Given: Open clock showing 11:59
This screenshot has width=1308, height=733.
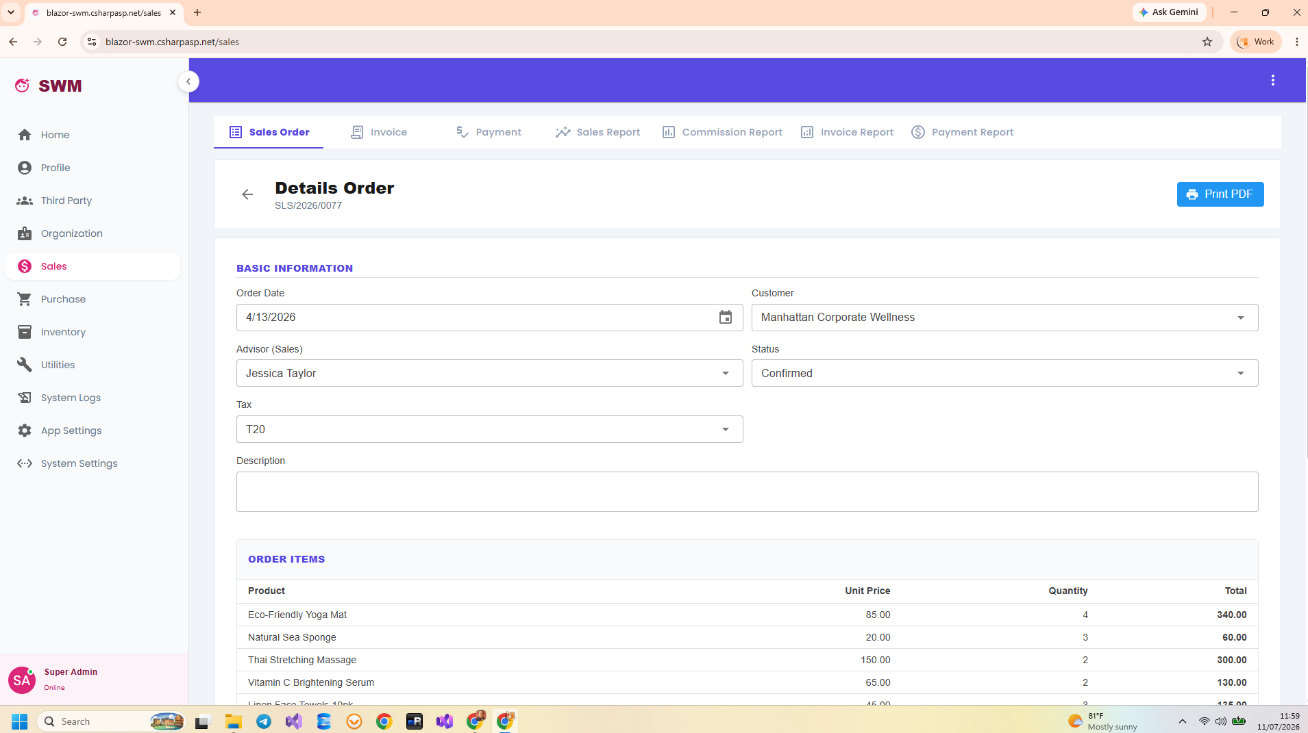Looking at the screenshot, I should 1279,721.
